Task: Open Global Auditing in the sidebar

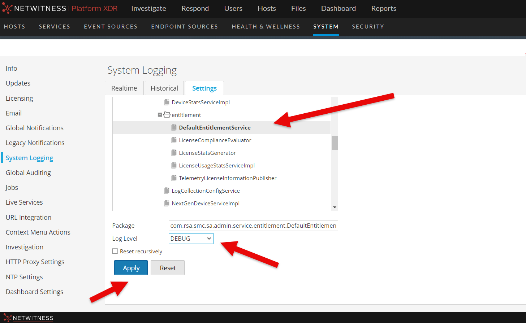Action: pos(28,173)
